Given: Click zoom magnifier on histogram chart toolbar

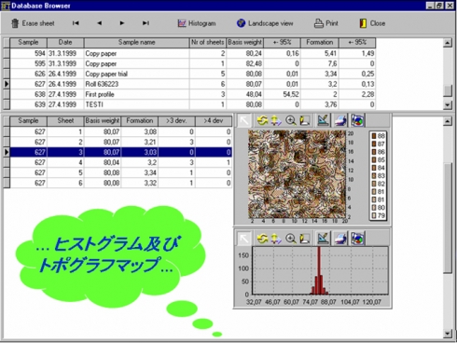Looking at the screenshot, I should (x=291, y=239).
